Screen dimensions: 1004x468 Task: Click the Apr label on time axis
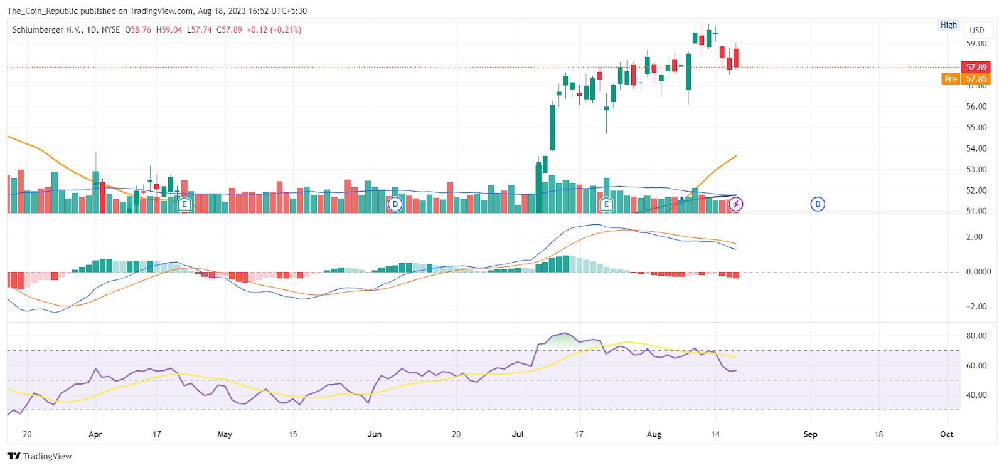[x=95, y=434]
